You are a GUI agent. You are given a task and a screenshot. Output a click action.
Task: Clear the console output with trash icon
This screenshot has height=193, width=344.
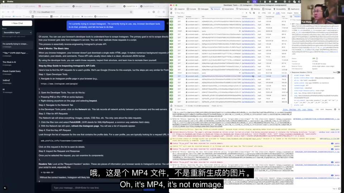click(x=171, y=109)
